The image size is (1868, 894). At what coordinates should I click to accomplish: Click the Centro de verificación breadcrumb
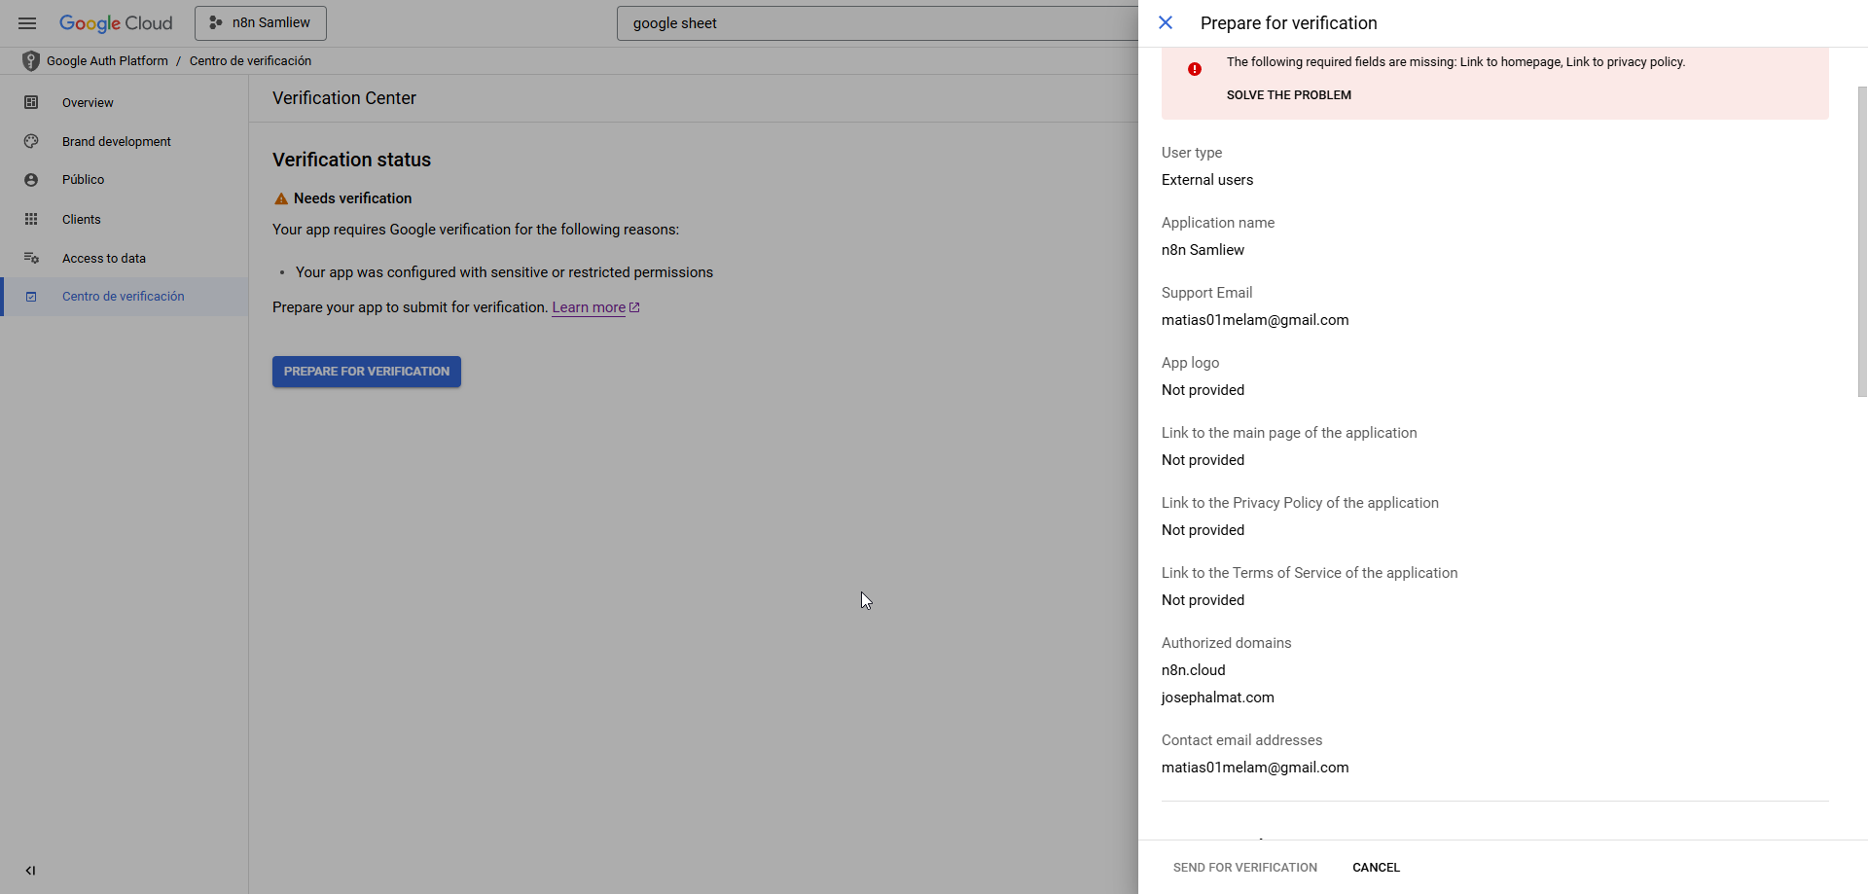250,61
